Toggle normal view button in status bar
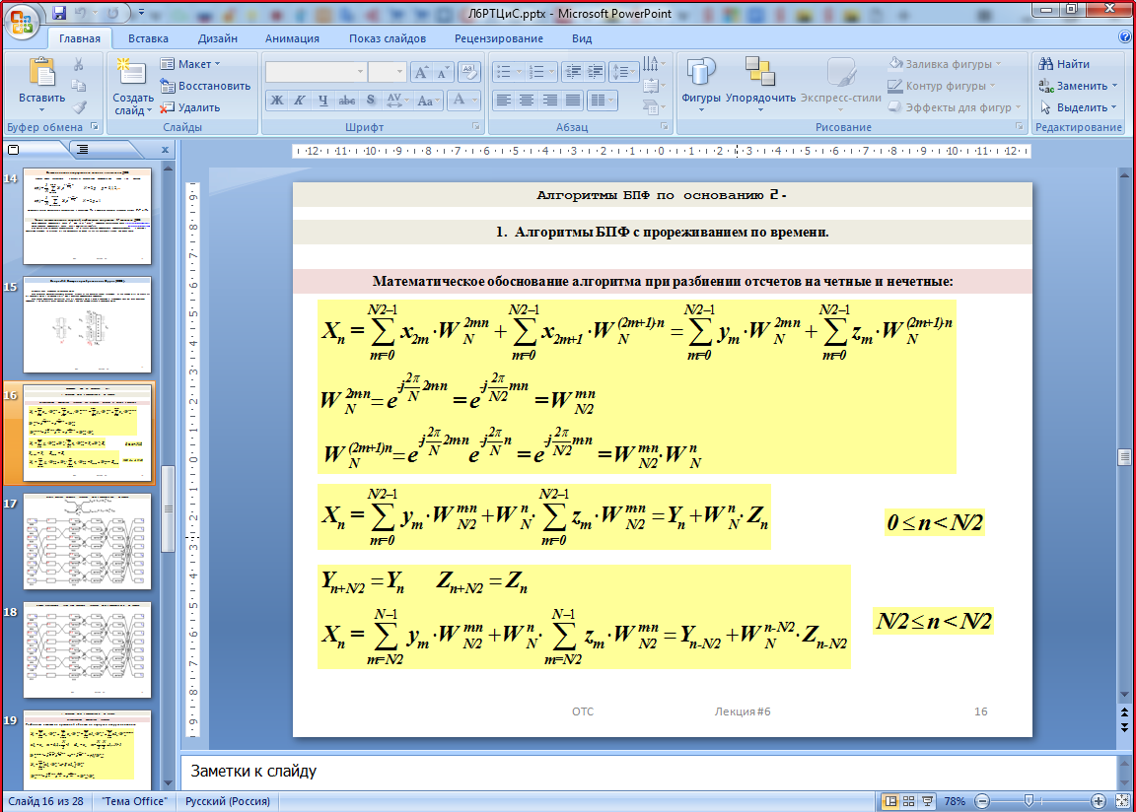Image resolution: width=1136 pixels, height=812 pixels. pyautogui.click(x=891, y=801)
